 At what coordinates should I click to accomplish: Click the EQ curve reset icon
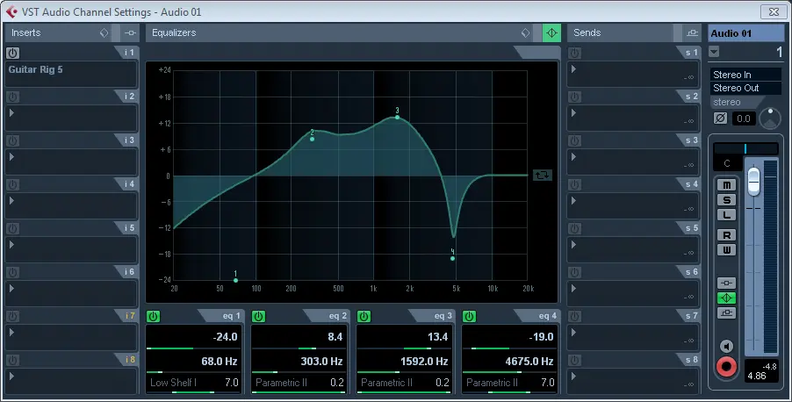(543, 175)
